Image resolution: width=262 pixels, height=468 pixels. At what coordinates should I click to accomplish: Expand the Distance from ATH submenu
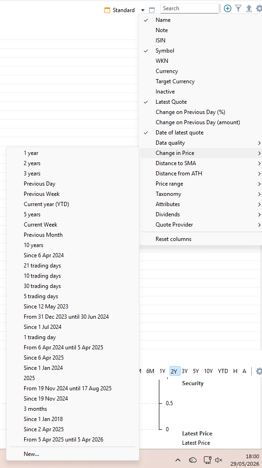pyautogui.click(x=201, y=174)
